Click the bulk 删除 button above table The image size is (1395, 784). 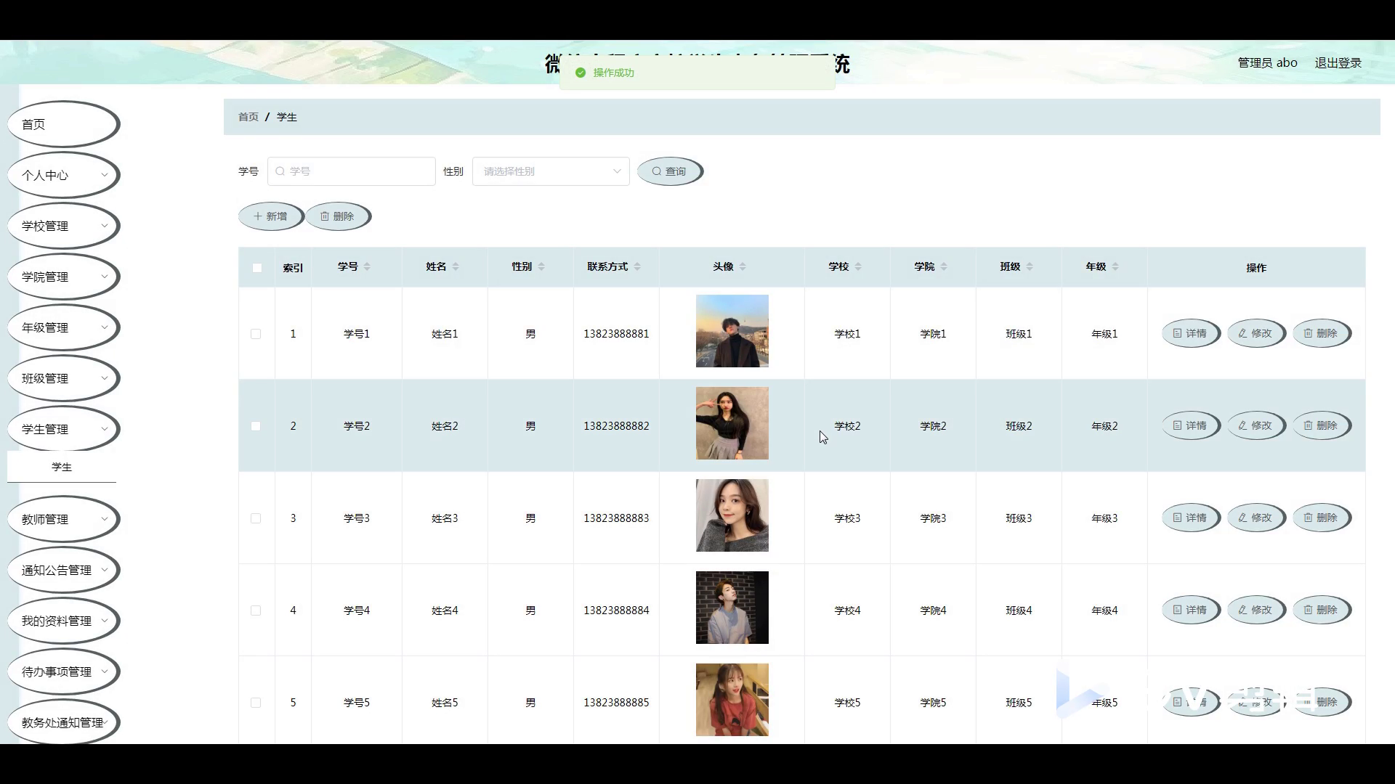[338, 216]
